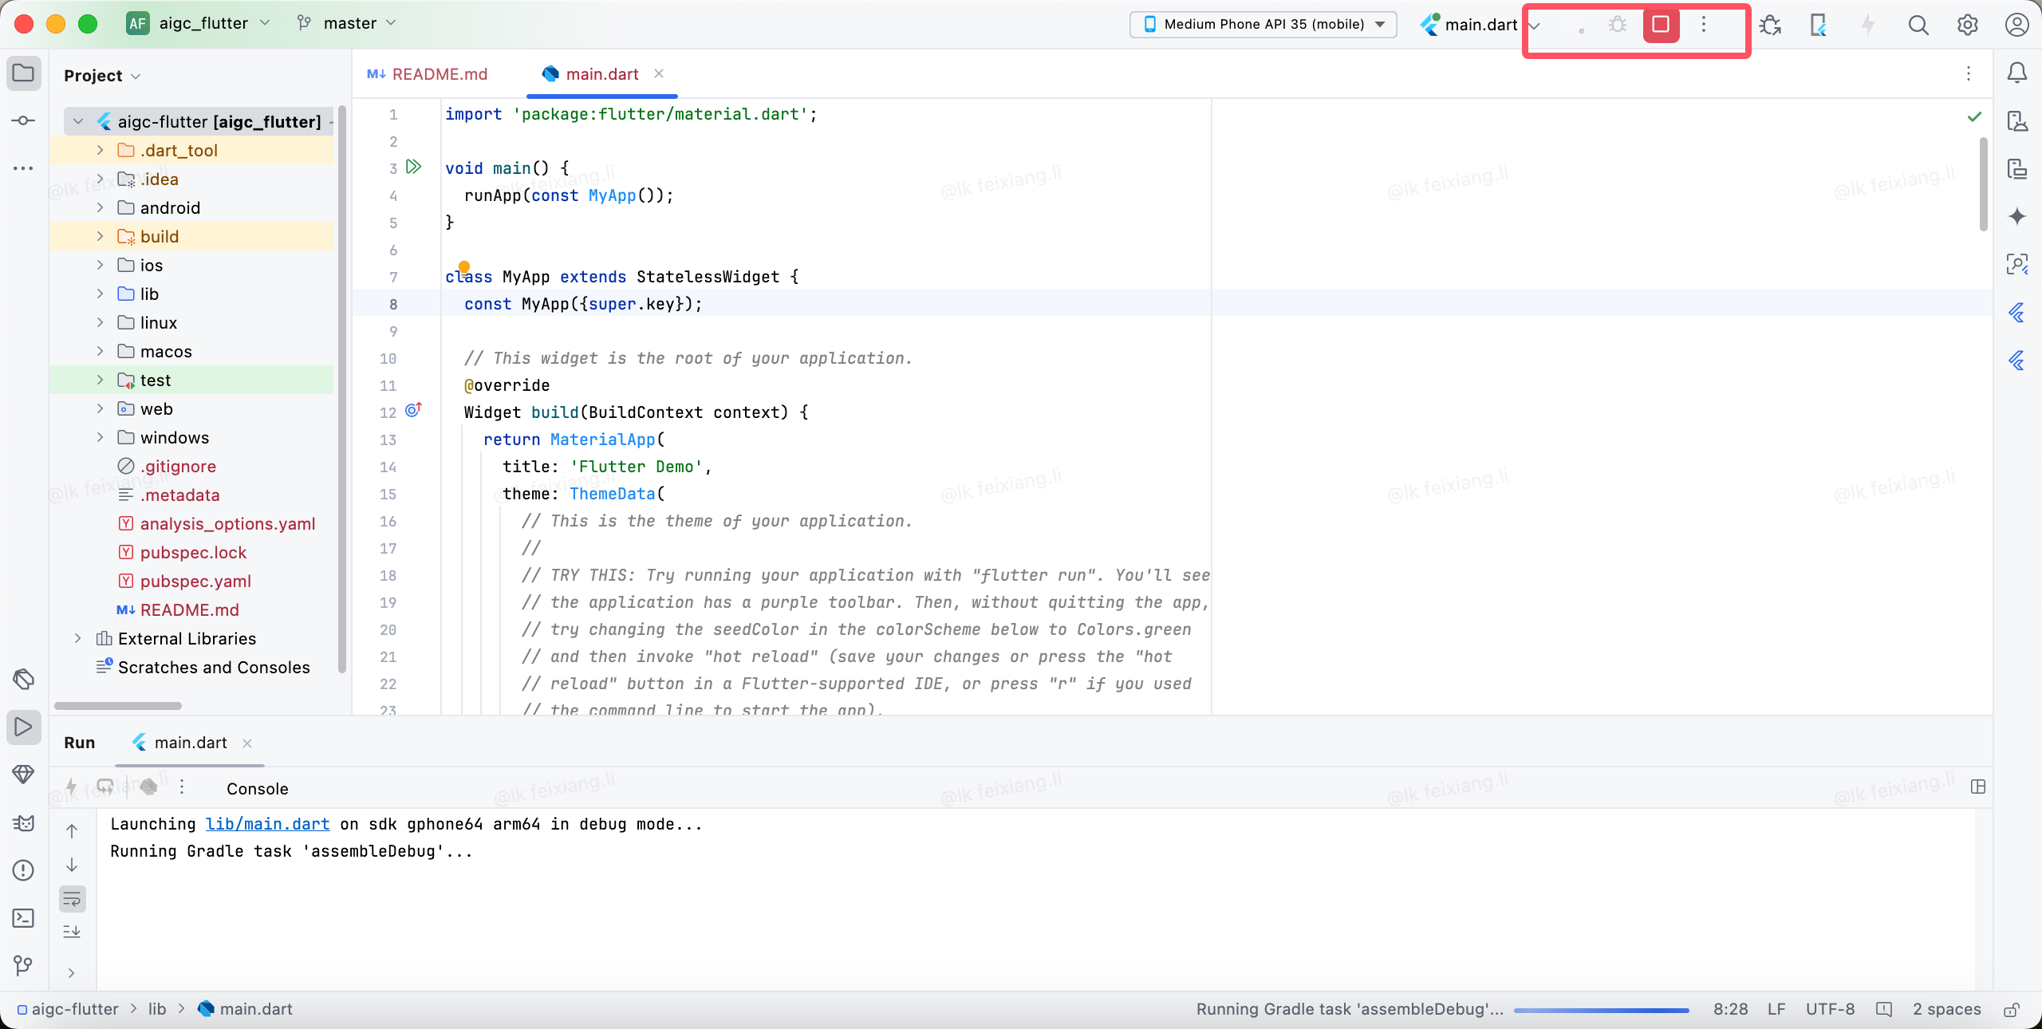Click the Search Everywhere magnifier icon
The width and height of the screenshot is (2042, 1029).
(x=1918, y=25)
